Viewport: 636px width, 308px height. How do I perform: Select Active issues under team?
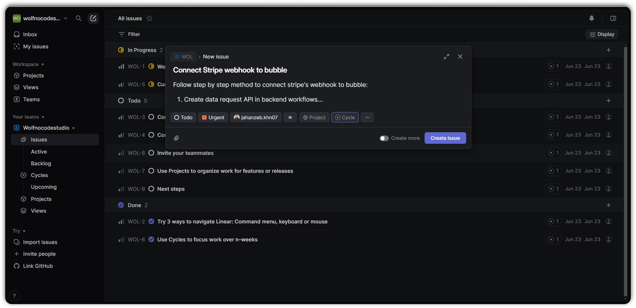point(39,152)
